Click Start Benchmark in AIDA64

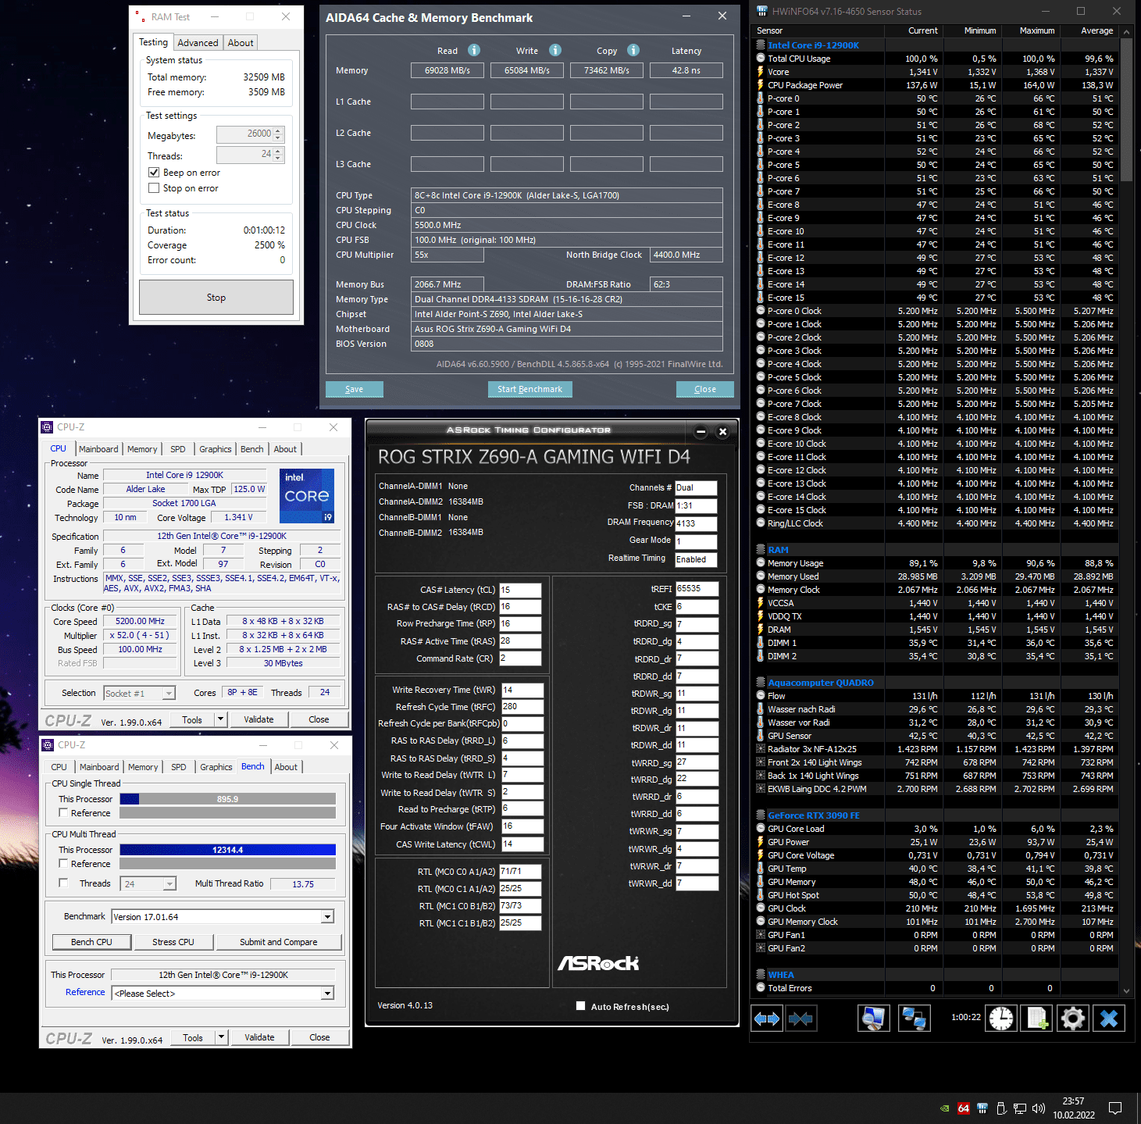pos(530,389)
